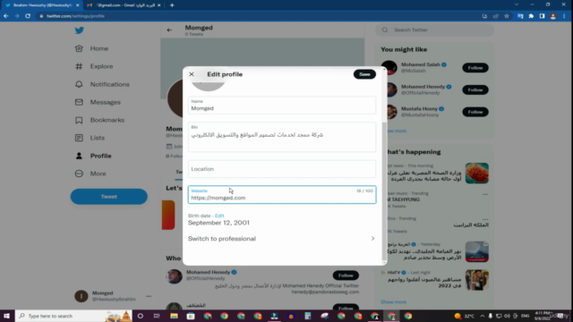The height and width of the screenshot is (322, 573).
Task: Click the Bookmarks ribbon icon
Action: coord(79,120)
